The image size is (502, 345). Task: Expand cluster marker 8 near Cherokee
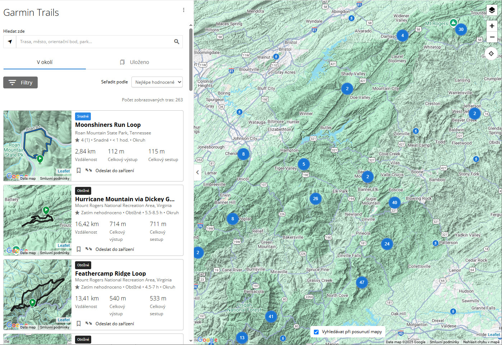(x=243, y=154)
